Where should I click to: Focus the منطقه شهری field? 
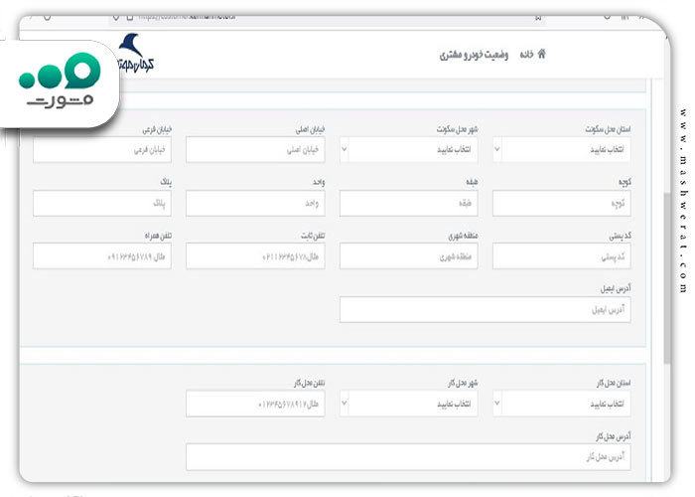click(409, 256)
